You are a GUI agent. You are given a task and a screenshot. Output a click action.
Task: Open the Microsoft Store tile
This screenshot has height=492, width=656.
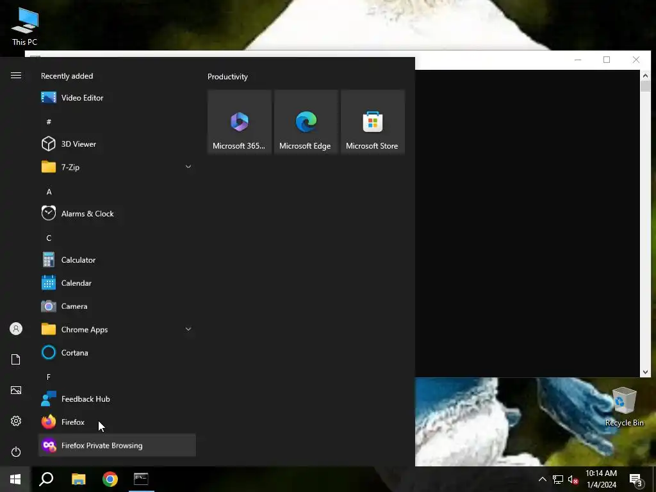pyautogui.click(x=373, y=122)
